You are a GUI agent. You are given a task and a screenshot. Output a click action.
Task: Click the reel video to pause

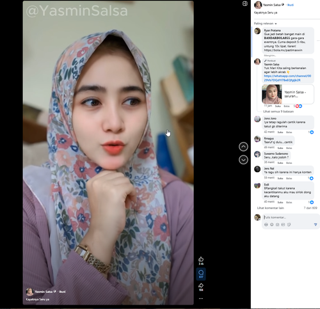(x=108, y=153)
